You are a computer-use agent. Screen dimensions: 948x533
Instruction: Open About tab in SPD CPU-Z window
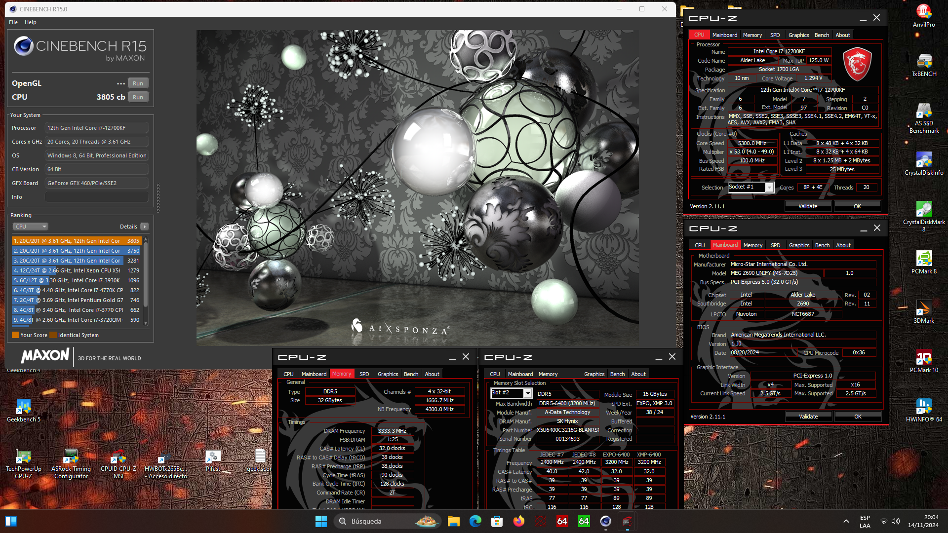pos(638,374)
